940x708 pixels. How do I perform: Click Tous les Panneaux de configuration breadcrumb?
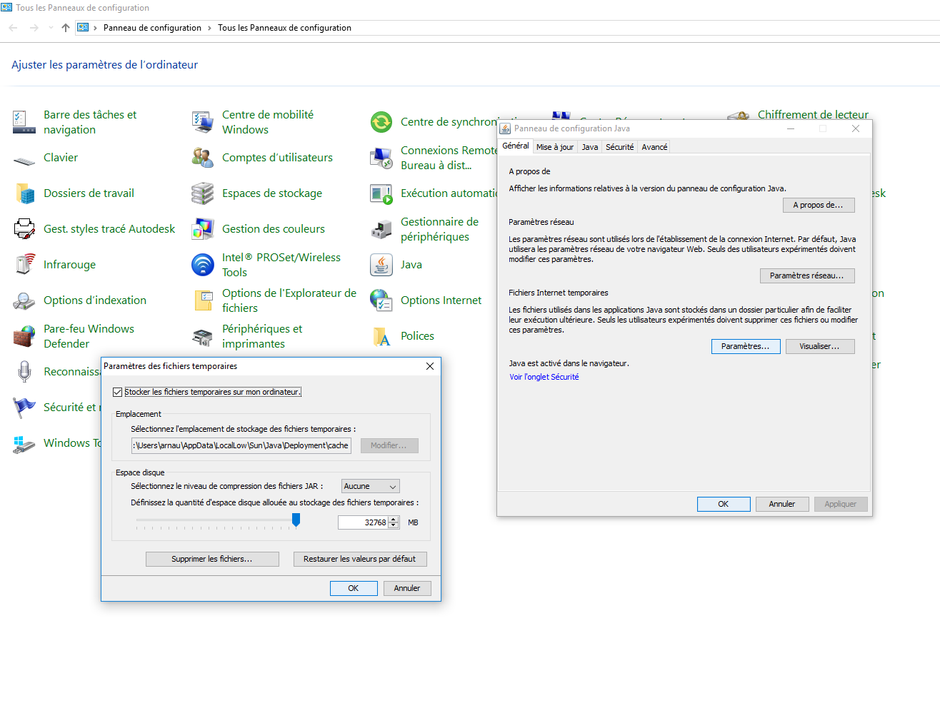coord(284,28)
